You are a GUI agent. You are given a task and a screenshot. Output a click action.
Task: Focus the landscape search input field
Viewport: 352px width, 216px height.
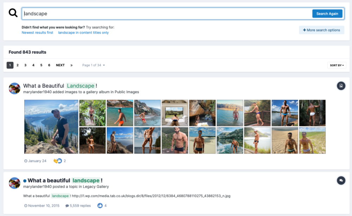165,14
